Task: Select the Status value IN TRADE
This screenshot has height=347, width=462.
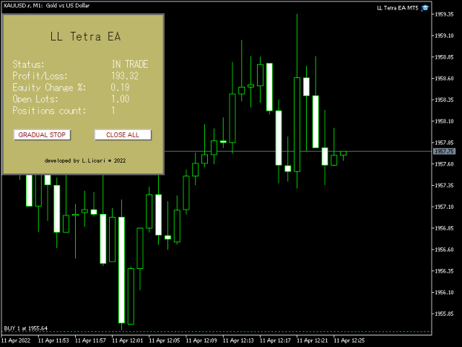Action: [130, 64]
